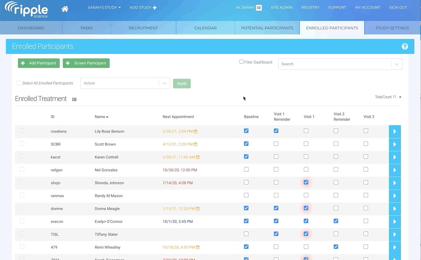
Task: Click the home icon in header
Action: coord(65,9)
